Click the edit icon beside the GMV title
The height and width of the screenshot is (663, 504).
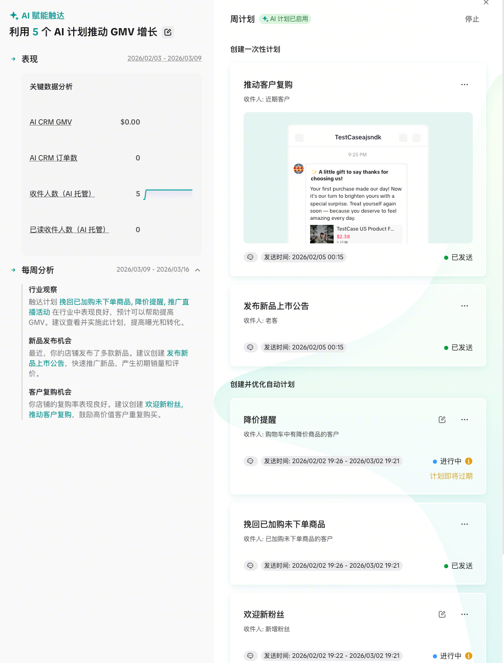[x=168, y=32]
